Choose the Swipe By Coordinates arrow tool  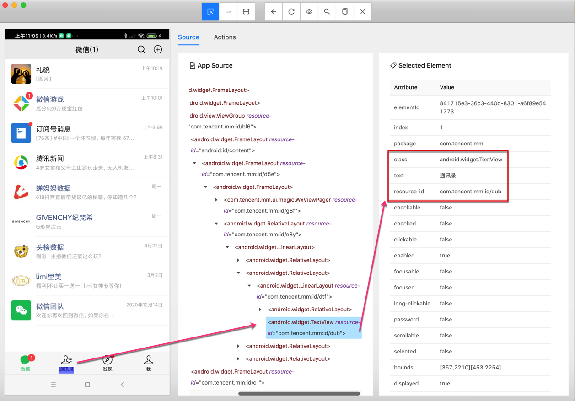coord(228,11)
